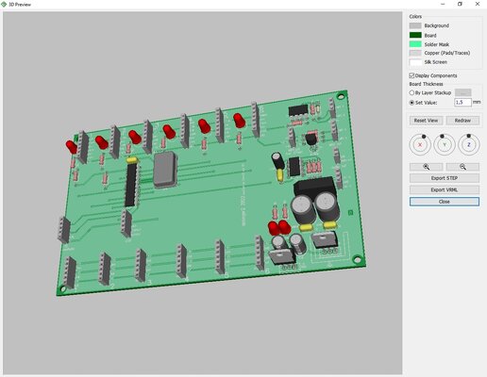Click the layer stackup ellipsis button

click(x=462, y=92)
